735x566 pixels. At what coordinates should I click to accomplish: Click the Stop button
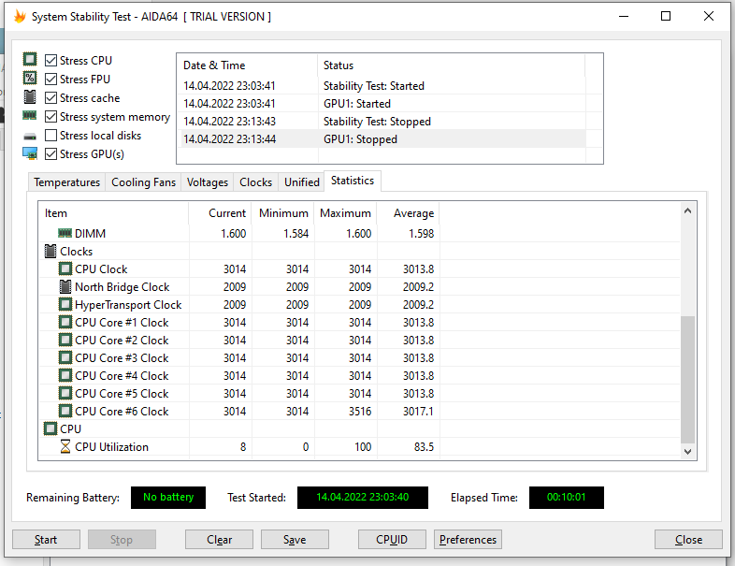pyautogui.click(x=122, y=540)
